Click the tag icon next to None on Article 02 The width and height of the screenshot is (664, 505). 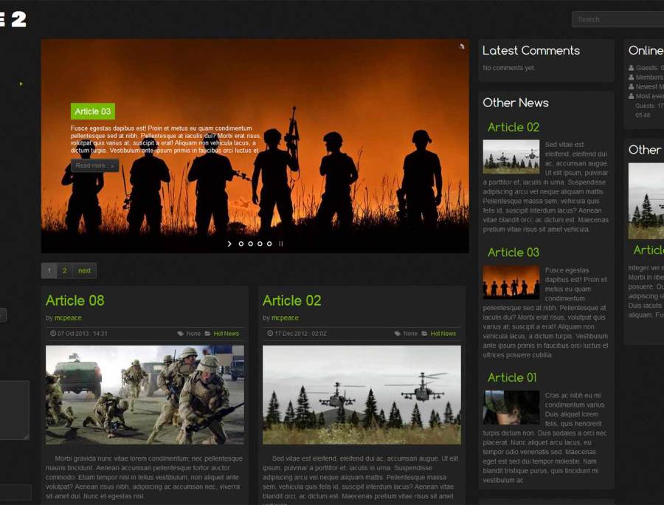[x=397, y=334]
